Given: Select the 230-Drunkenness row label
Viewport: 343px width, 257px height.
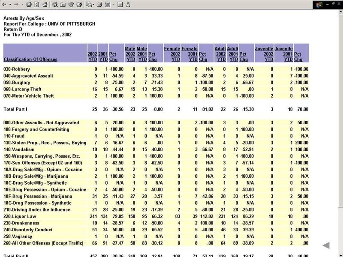Looking at the screenshot, I should point(21,223).
